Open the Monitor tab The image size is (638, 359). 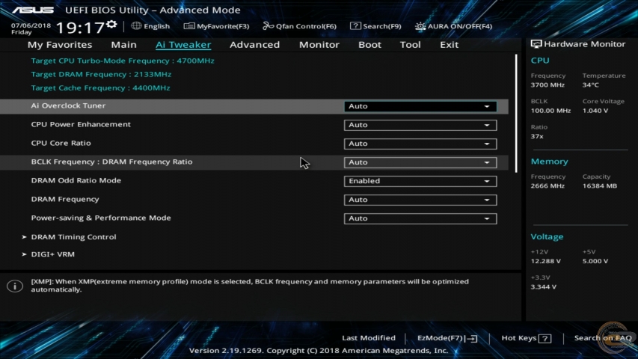coord(319,45)
